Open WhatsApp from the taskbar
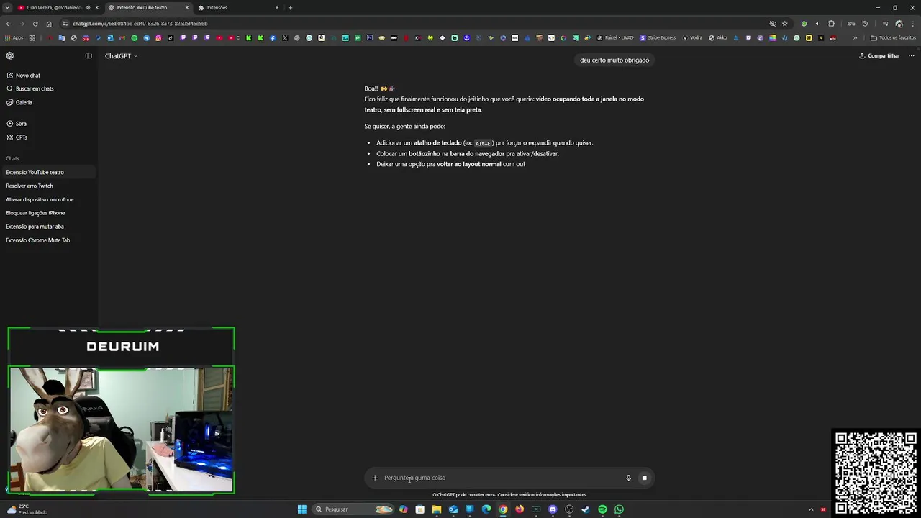 [619, 509]
